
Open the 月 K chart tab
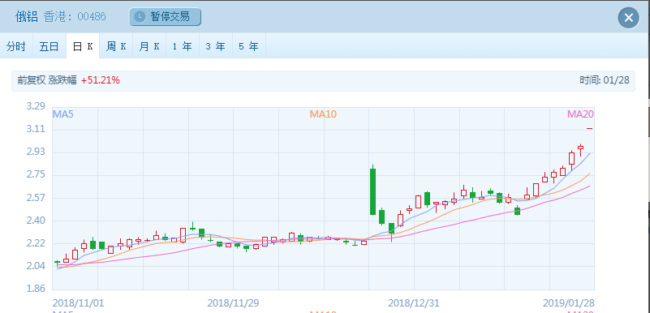pyautogui.click(x=149, y=46)
